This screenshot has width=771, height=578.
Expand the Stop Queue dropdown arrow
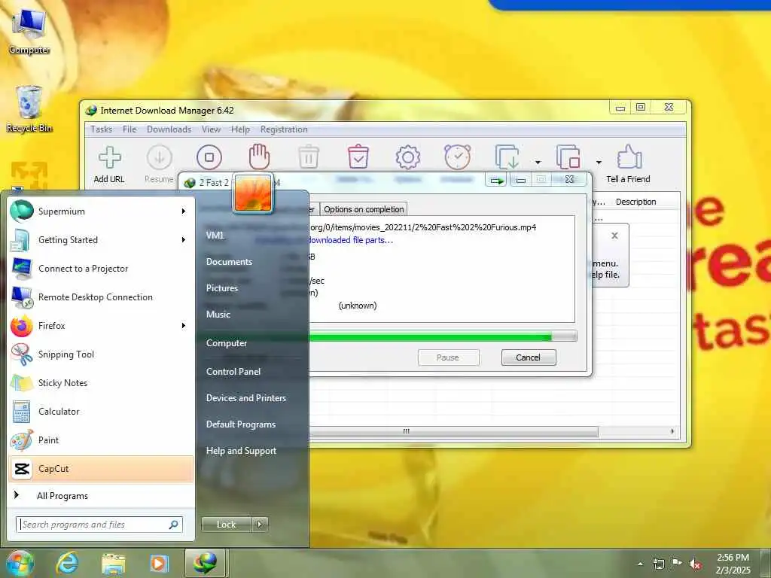pyautogui.click(x=599, y=163)
